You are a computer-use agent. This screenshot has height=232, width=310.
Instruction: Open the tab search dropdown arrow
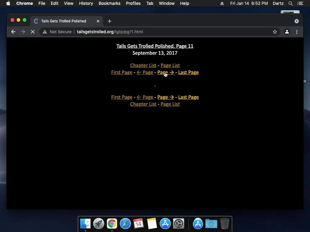click(297, 21)
